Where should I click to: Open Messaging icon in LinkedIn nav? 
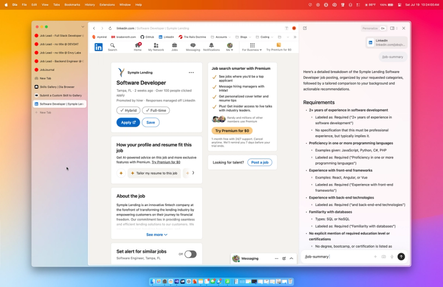pyautogui.click(x=193, y=47)
